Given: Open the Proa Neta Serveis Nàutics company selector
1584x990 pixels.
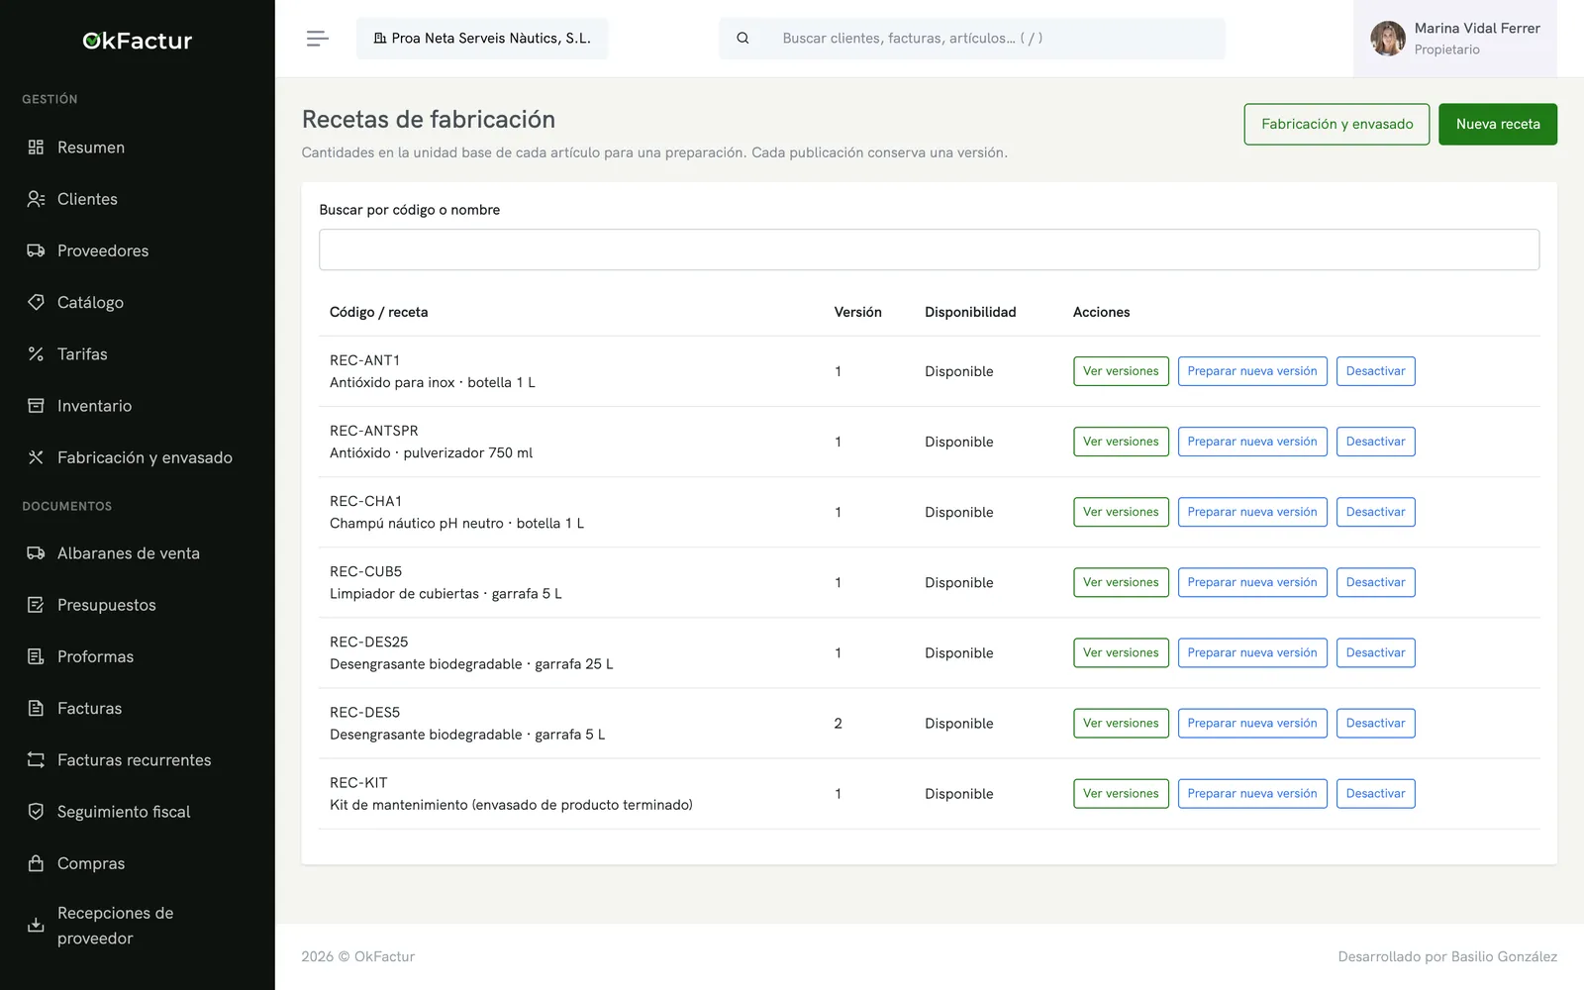Looking at the screenshot, I should (482, 39).
